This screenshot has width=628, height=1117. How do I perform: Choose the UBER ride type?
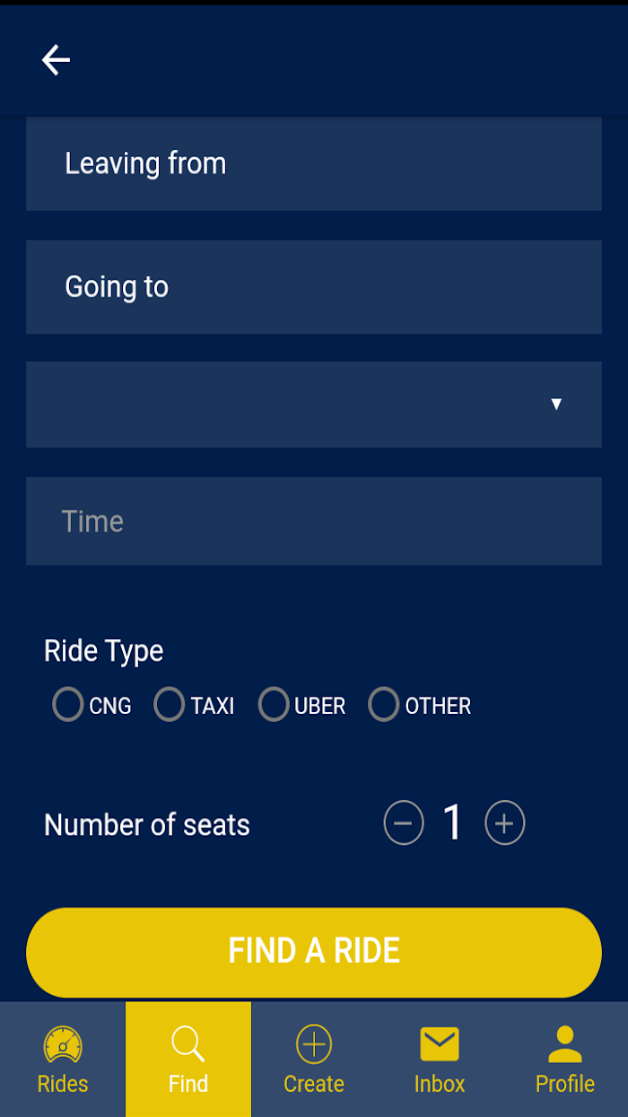[274, 705]
